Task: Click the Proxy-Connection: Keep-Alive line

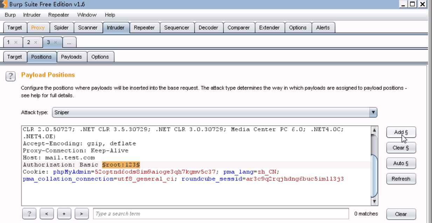Action: click(x=76, y=151)
